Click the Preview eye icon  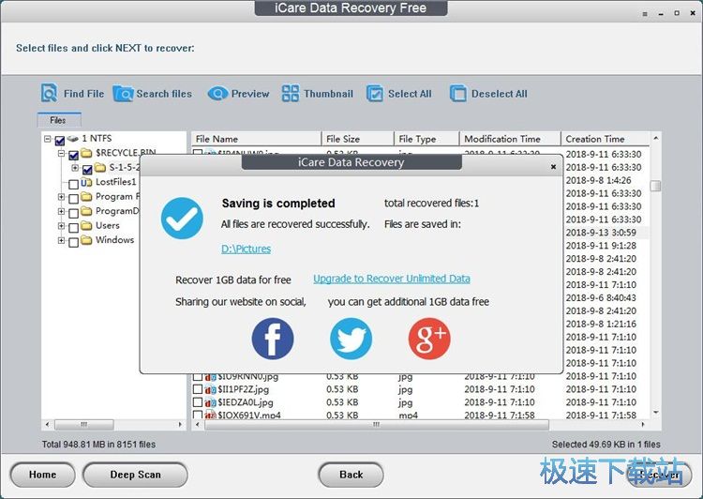217,94
